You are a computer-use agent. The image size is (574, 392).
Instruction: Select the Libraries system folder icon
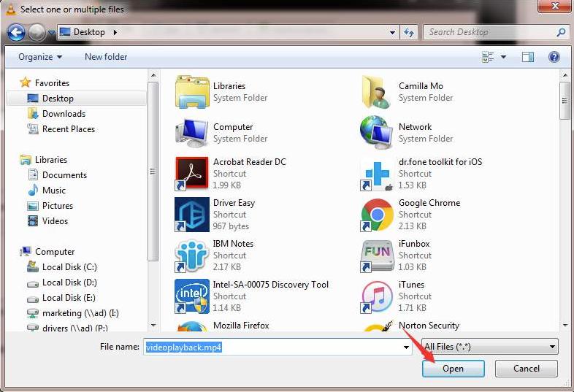192,92
